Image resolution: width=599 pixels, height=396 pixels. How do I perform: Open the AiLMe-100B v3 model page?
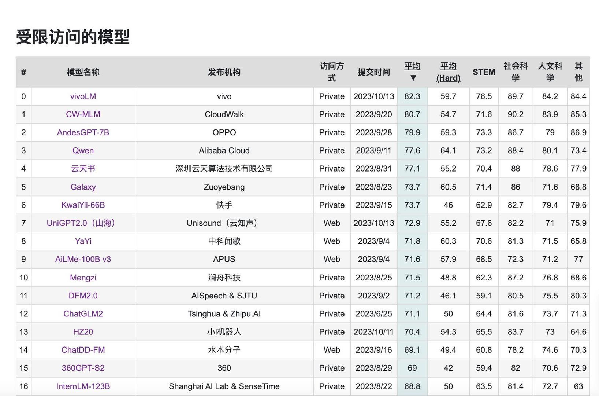coord(83,259)
